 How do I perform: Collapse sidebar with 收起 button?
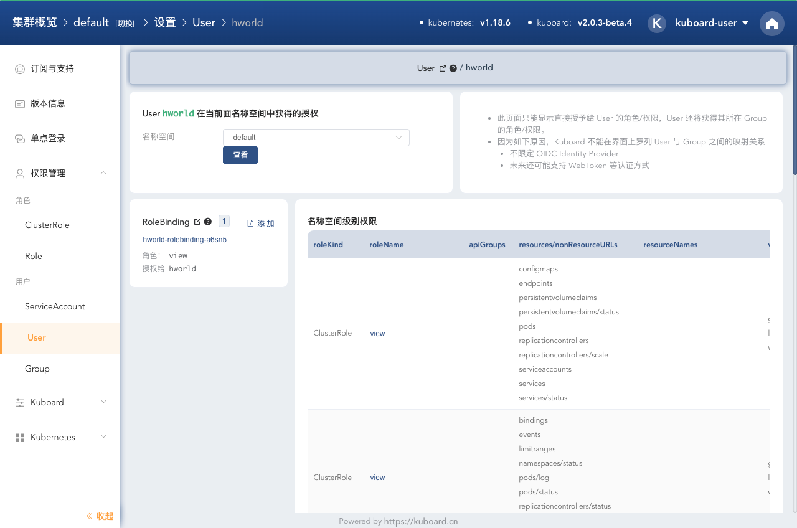tap(100, 516)
